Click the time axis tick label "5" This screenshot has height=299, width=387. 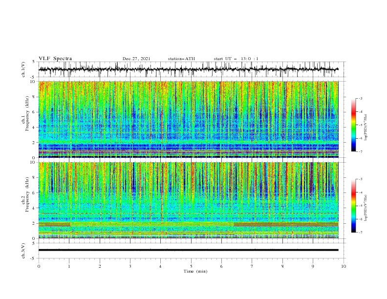click(191, 266)
